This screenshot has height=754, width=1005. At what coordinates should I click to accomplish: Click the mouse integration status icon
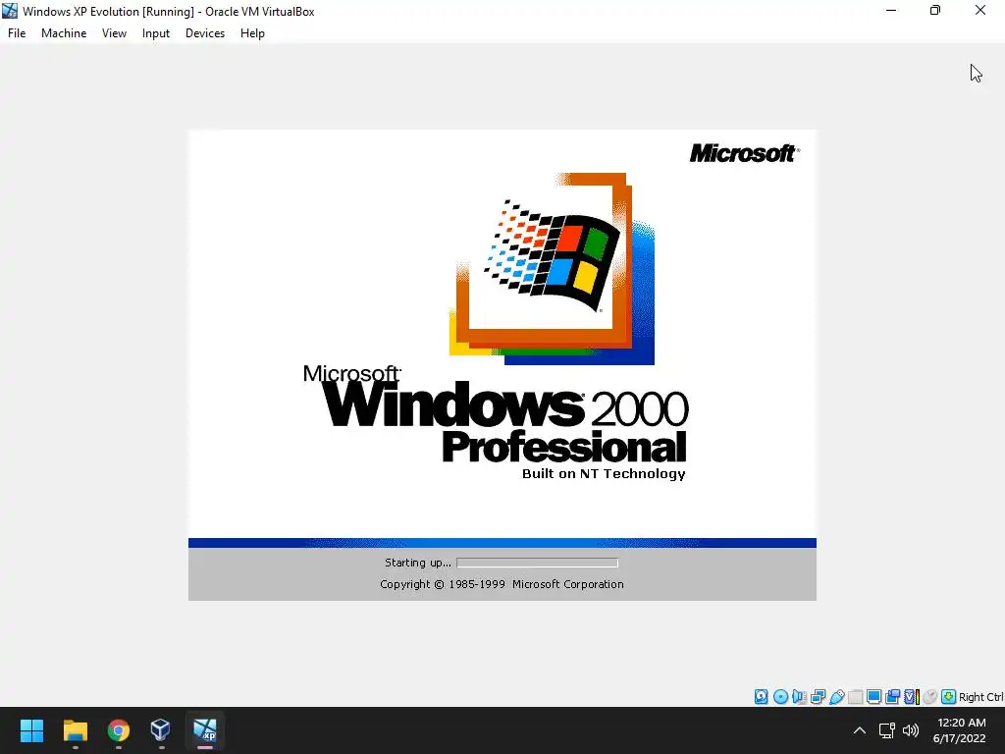(930, 697)
